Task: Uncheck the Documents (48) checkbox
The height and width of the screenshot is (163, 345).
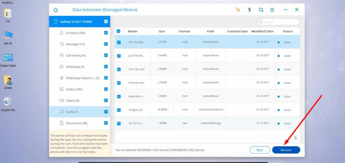Action: click(106, 123)
